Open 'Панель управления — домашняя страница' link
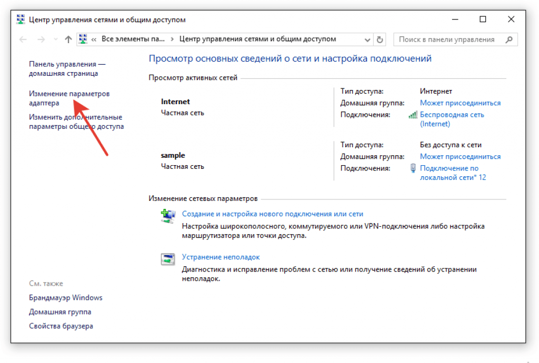This screenshot has height=363, width=539. coord(67,69)
